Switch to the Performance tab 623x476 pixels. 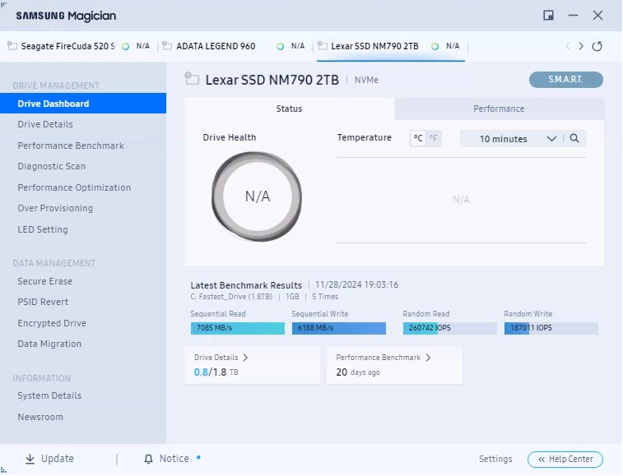[x=499, y=109]
